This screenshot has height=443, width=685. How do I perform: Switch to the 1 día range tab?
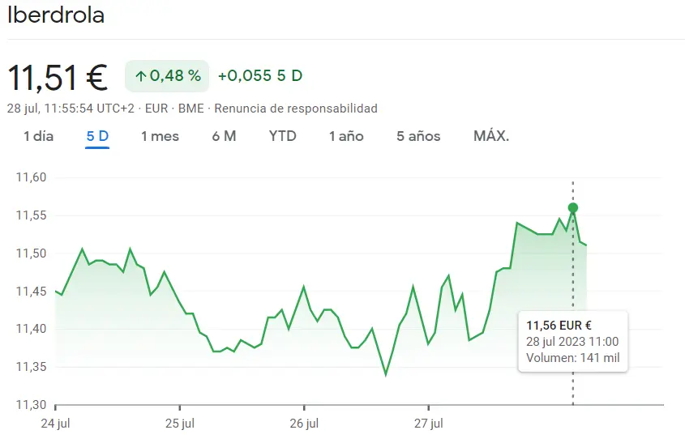pos(38,136)
